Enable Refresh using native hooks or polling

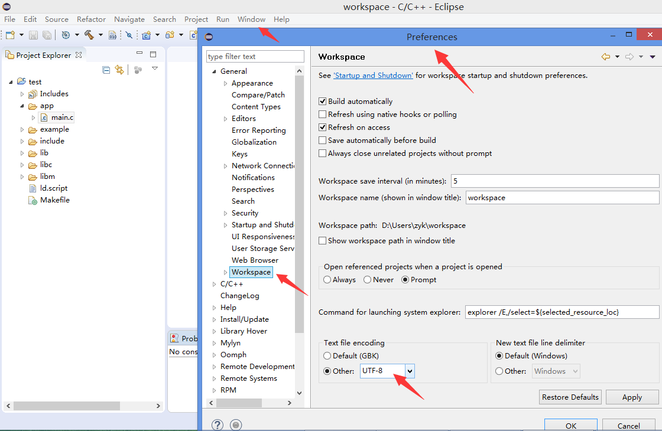pyautogui.click(x=323, y=115)
